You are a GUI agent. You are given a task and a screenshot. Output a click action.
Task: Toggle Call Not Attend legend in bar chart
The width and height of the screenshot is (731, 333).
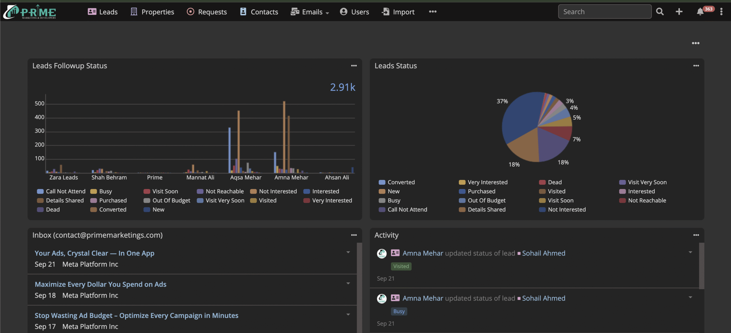tap(65, 191)
